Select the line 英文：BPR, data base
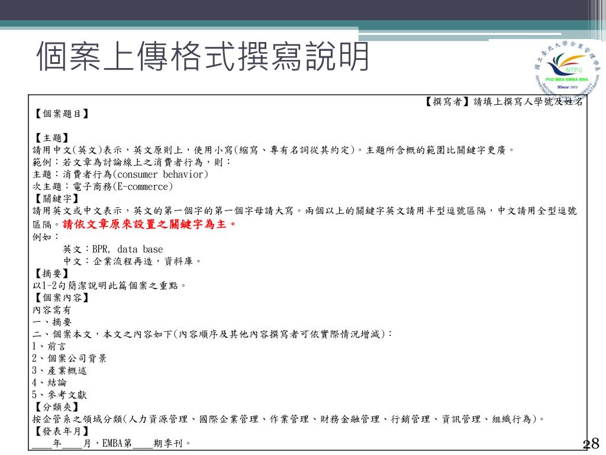 [x=113, y=249]
